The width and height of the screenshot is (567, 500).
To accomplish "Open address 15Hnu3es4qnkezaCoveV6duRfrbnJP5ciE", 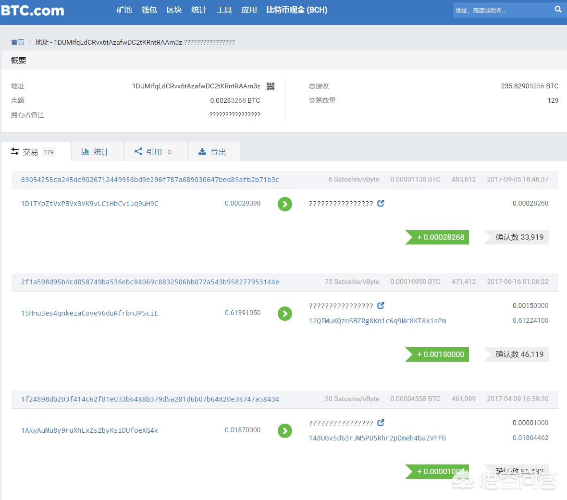I will [x=89, y=313].
